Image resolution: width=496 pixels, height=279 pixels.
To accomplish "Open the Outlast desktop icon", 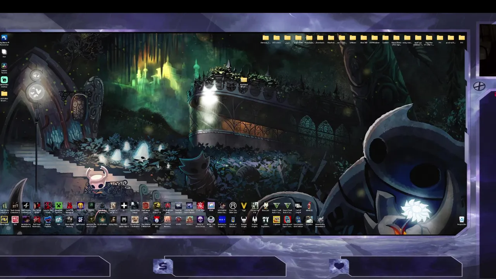I will click(91, 207).
